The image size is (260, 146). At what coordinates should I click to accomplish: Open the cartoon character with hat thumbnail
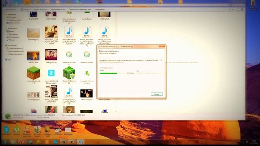[69, 109]
